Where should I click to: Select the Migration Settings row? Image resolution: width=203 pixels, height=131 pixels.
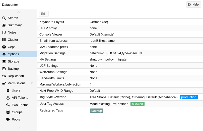coord(120,53)
